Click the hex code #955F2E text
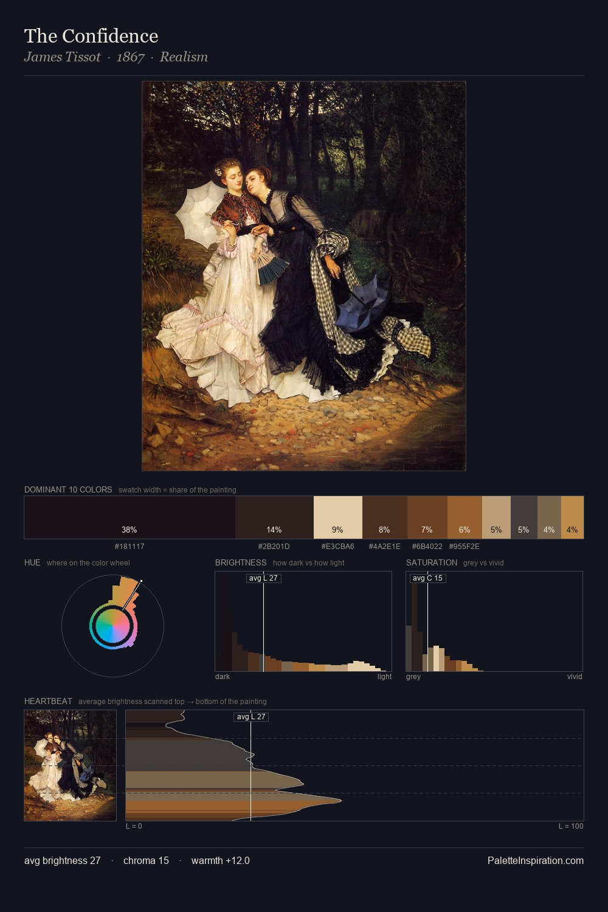This screenshot has width=608, height=912. click(465, 546)
